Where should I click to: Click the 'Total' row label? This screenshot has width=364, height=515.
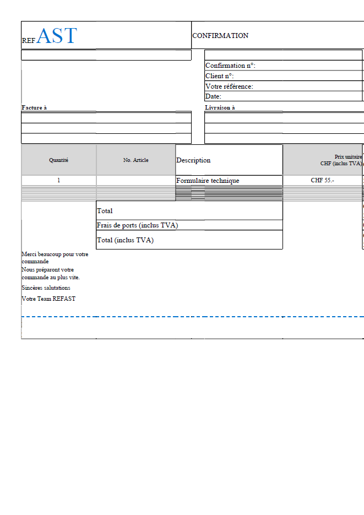click(x=189, y=210)
